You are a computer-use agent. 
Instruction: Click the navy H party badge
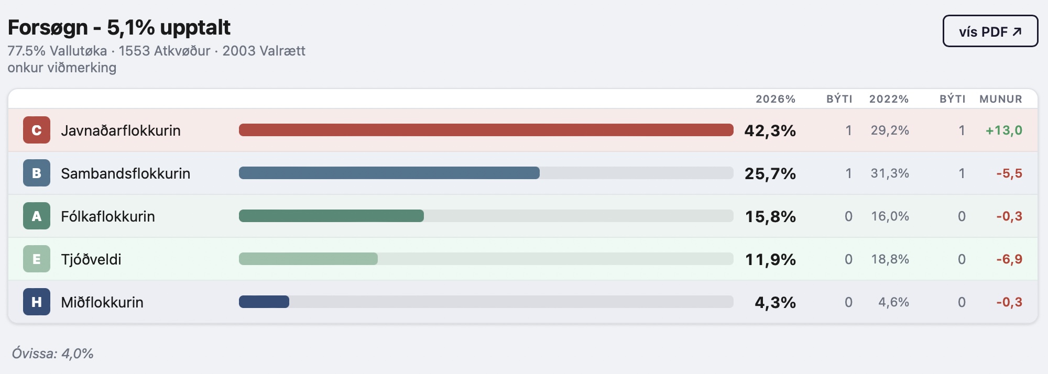37,302
